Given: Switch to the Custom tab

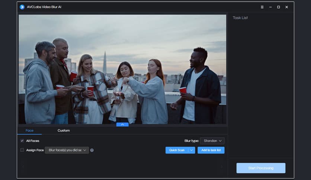Looking at the screenshot, I should 64,131.
